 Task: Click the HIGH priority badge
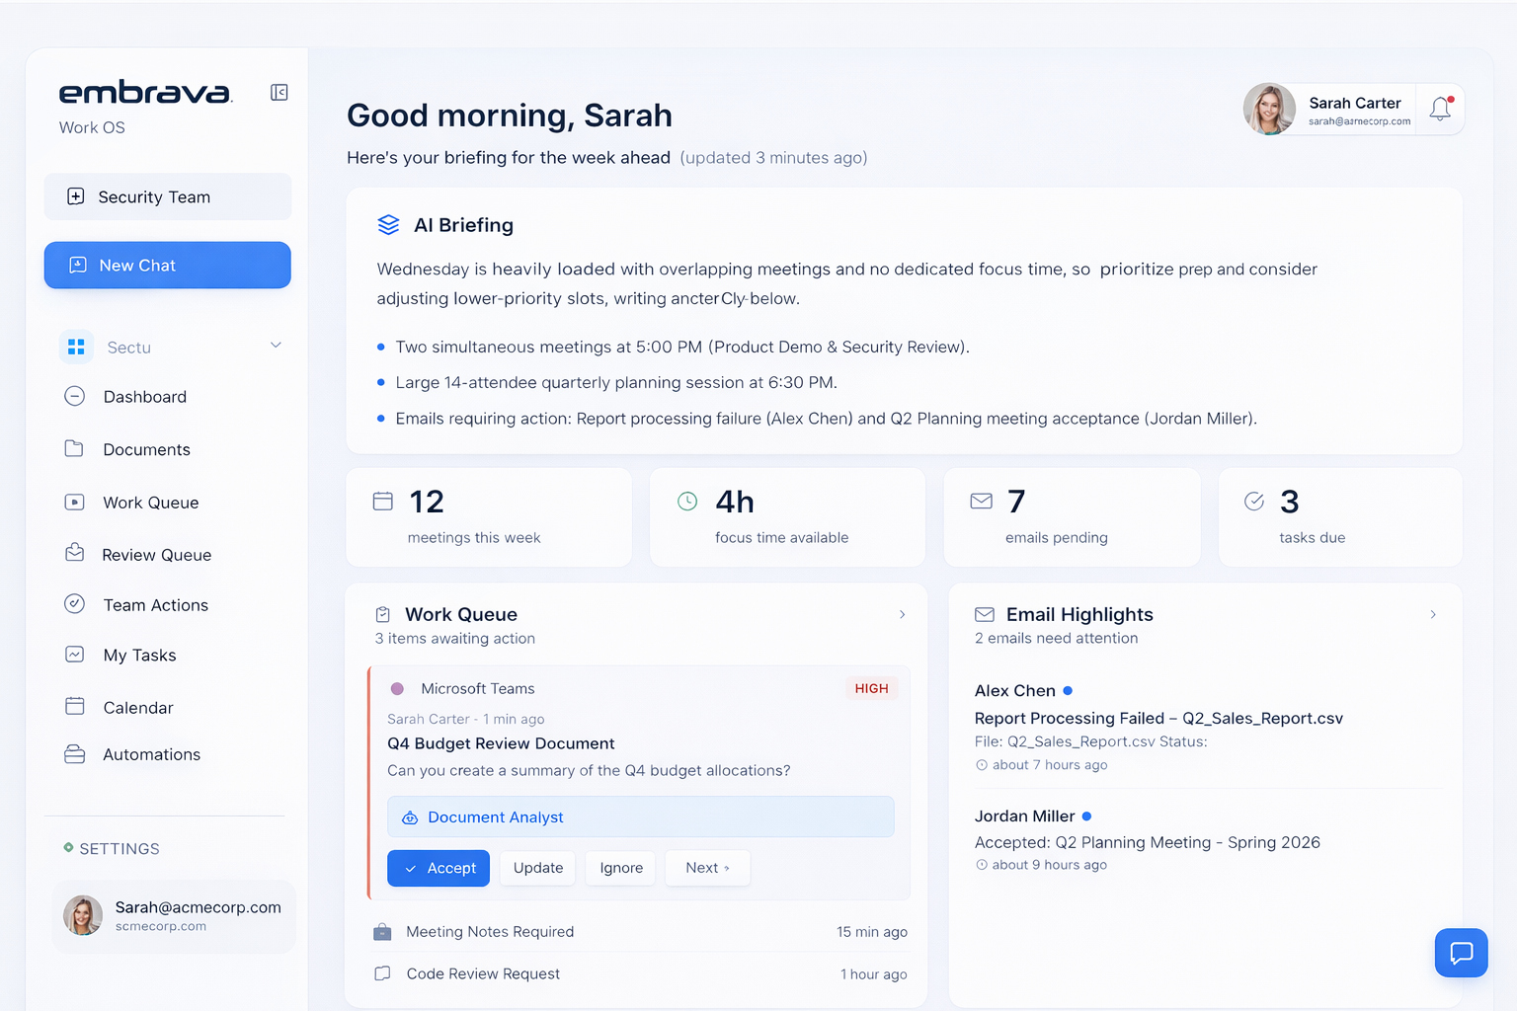coord(871,688)
